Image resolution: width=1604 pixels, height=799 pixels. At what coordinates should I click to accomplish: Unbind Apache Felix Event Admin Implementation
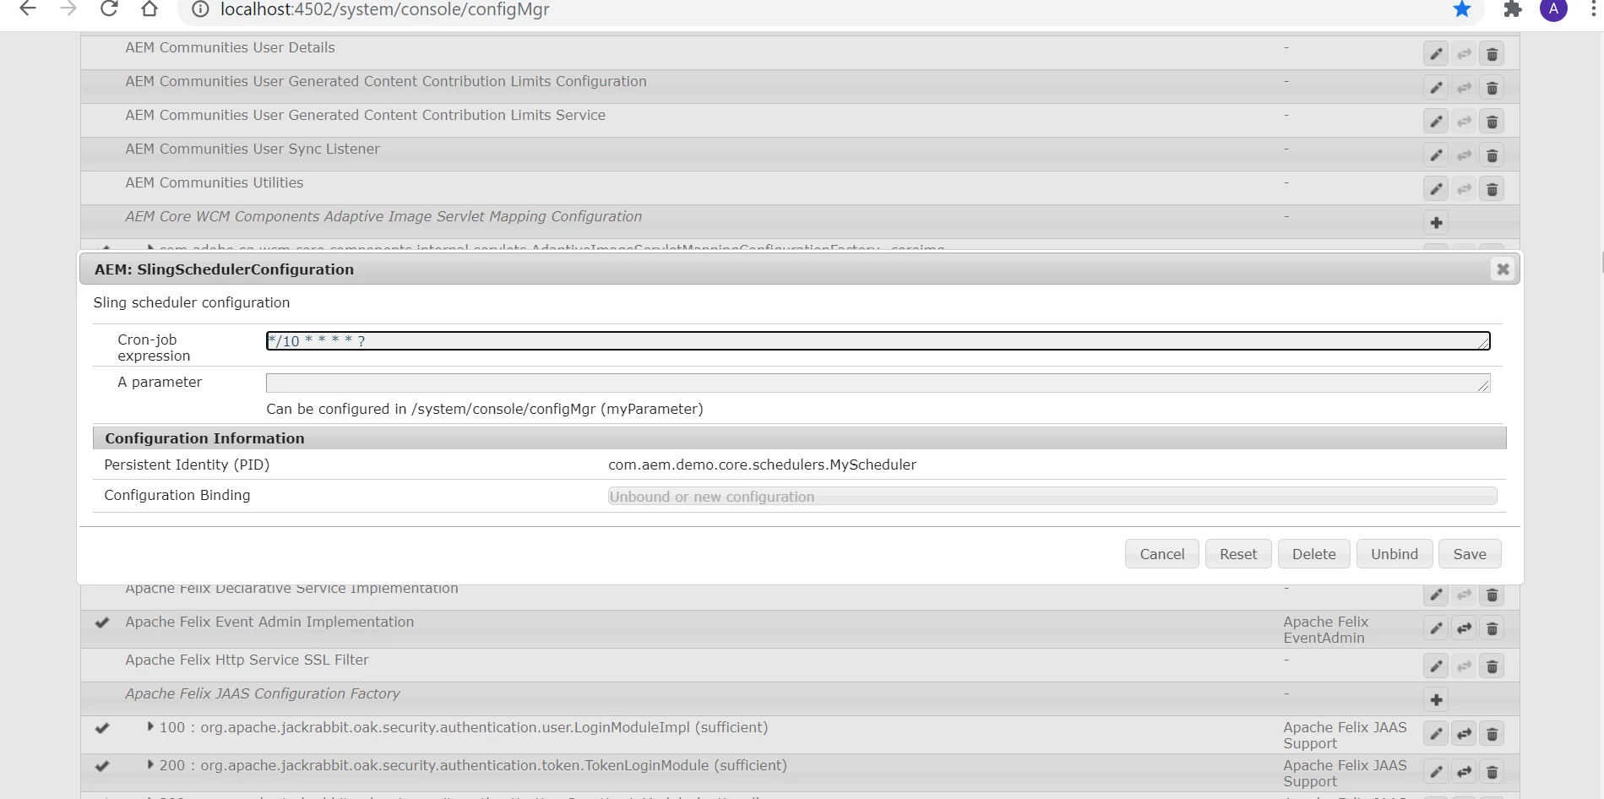point(1464,628)
